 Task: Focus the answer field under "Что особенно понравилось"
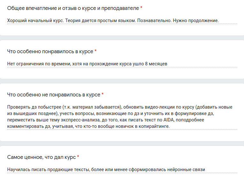click(x=121, y=64)
